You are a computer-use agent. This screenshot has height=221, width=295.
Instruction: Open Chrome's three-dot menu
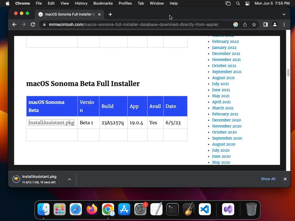click(284, 24)
